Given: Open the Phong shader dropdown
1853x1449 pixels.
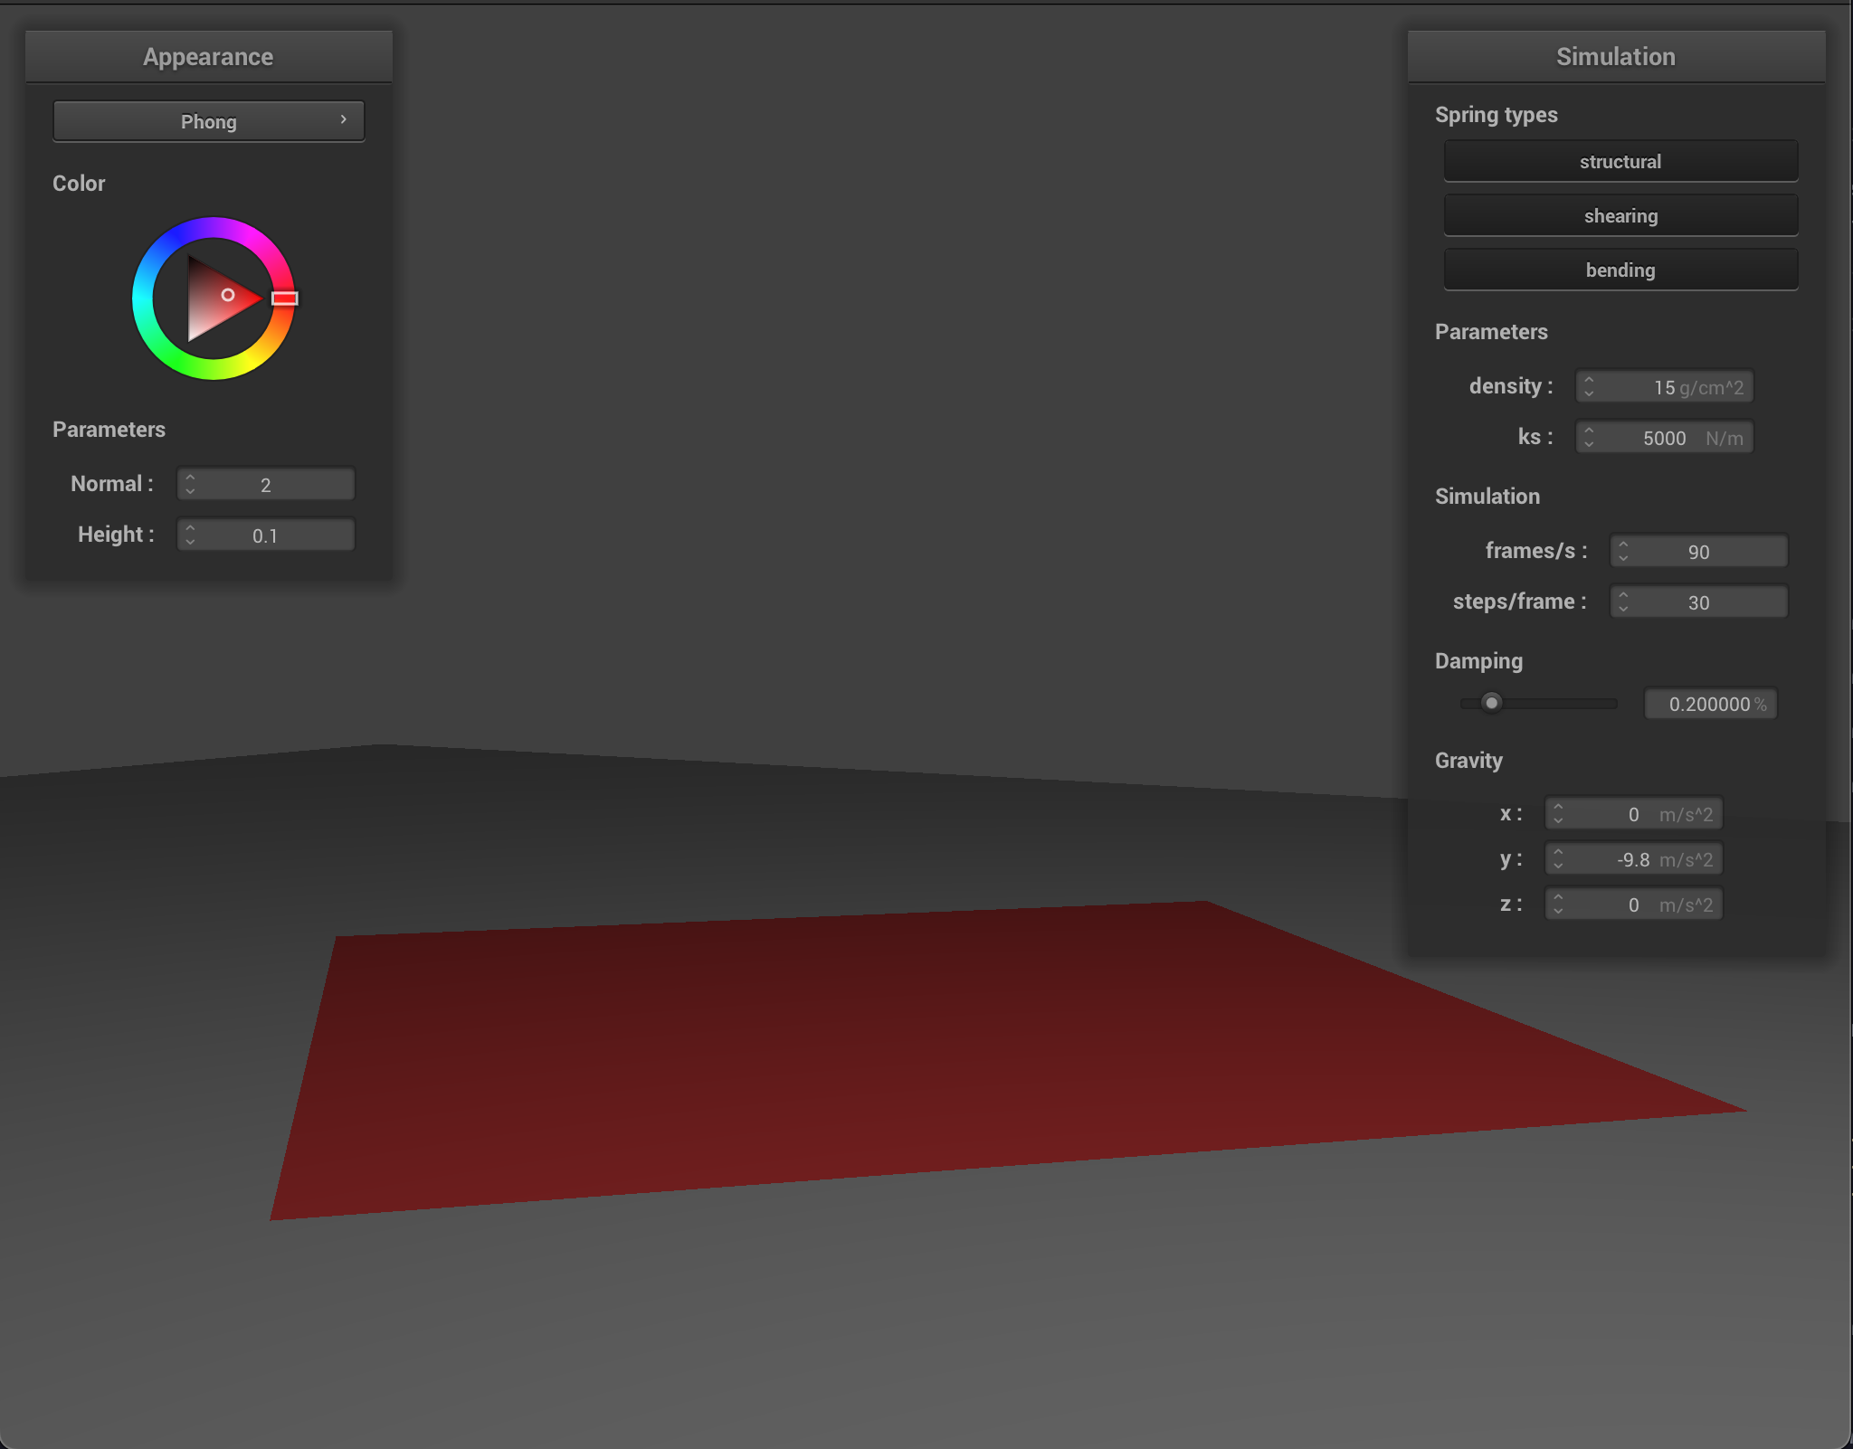Looking at the screenshot, I should 208,122.
